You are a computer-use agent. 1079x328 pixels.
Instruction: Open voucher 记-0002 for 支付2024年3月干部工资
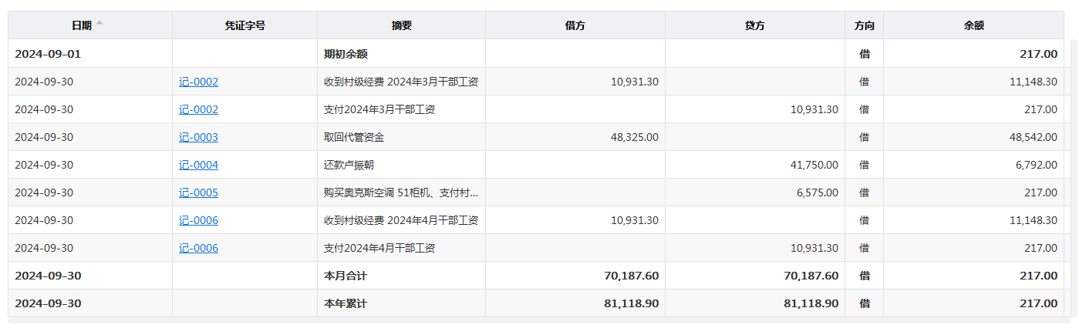(198, 109)
